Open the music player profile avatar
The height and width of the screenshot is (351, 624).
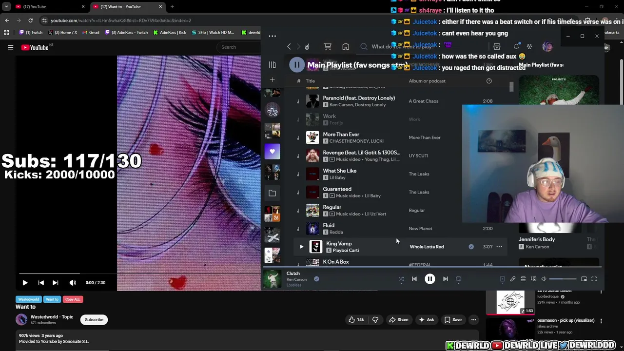(x=547, y=47)
